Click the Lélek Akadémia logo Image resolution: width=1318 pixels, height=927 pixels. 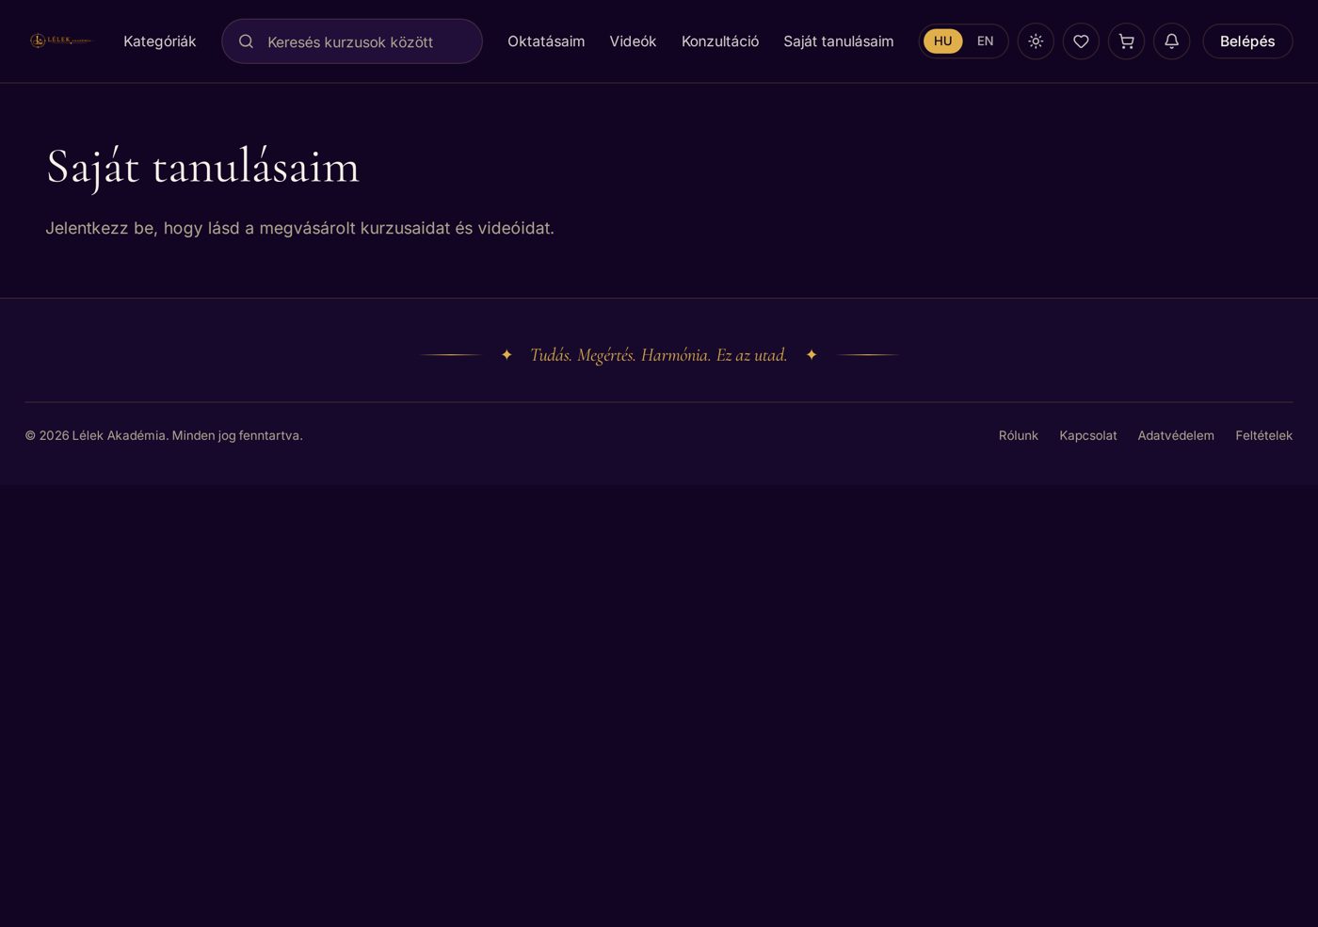(x=60, y=41)
